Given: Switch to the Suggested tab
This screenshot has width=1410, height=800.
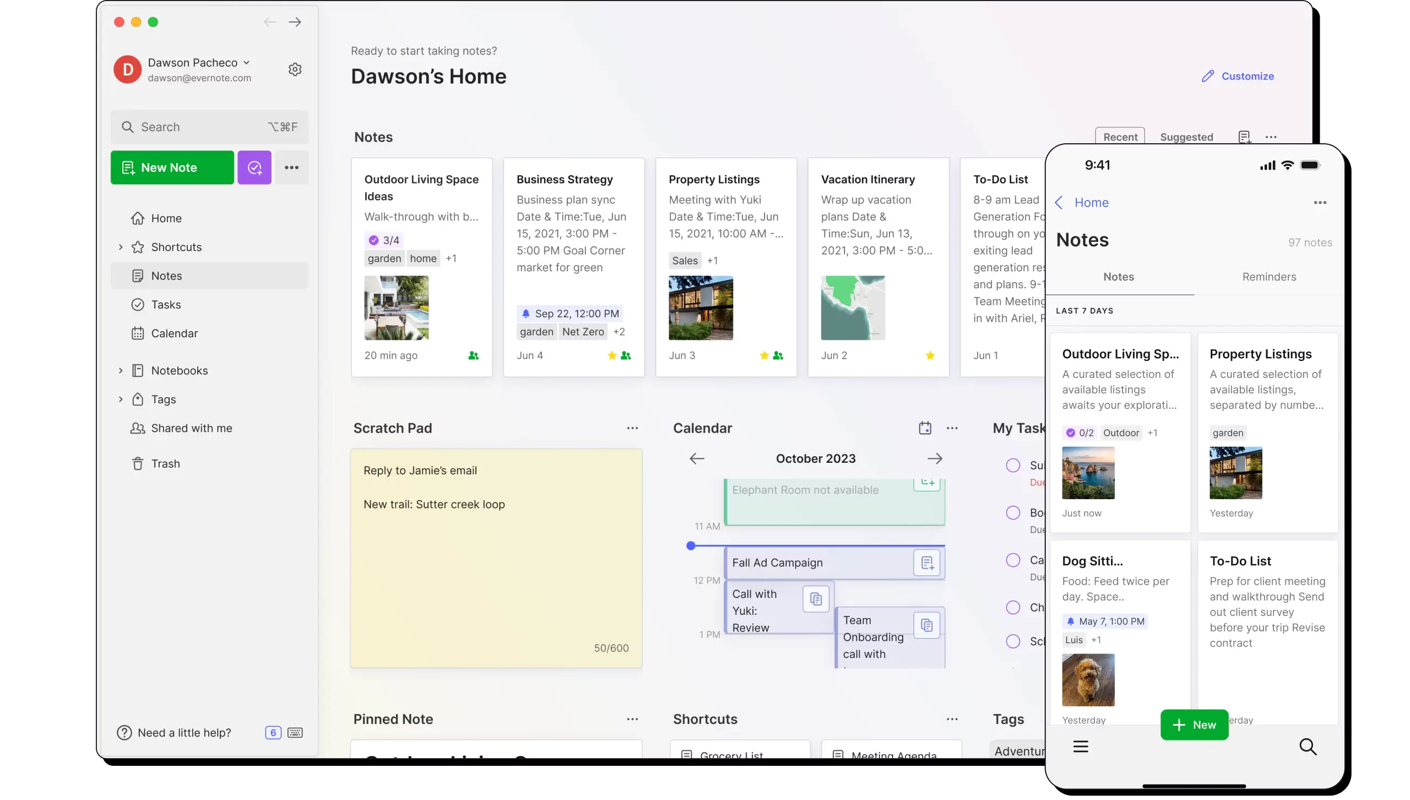Looking at the screenshot, I should point(1186,137).
